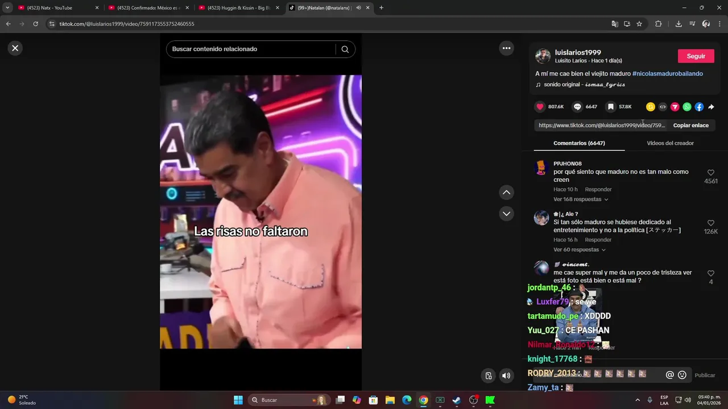The width and height of the screenshot is (728, 409).
Task: Open emoji picker in comment box
Action: point(682,375)
